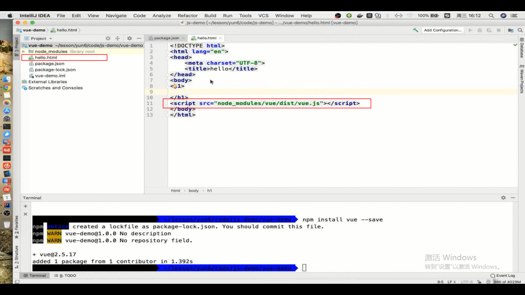The width and height of the screenshot is (525, 295).
Task: Expand the node_modules folder
Action: coord(24,51)
